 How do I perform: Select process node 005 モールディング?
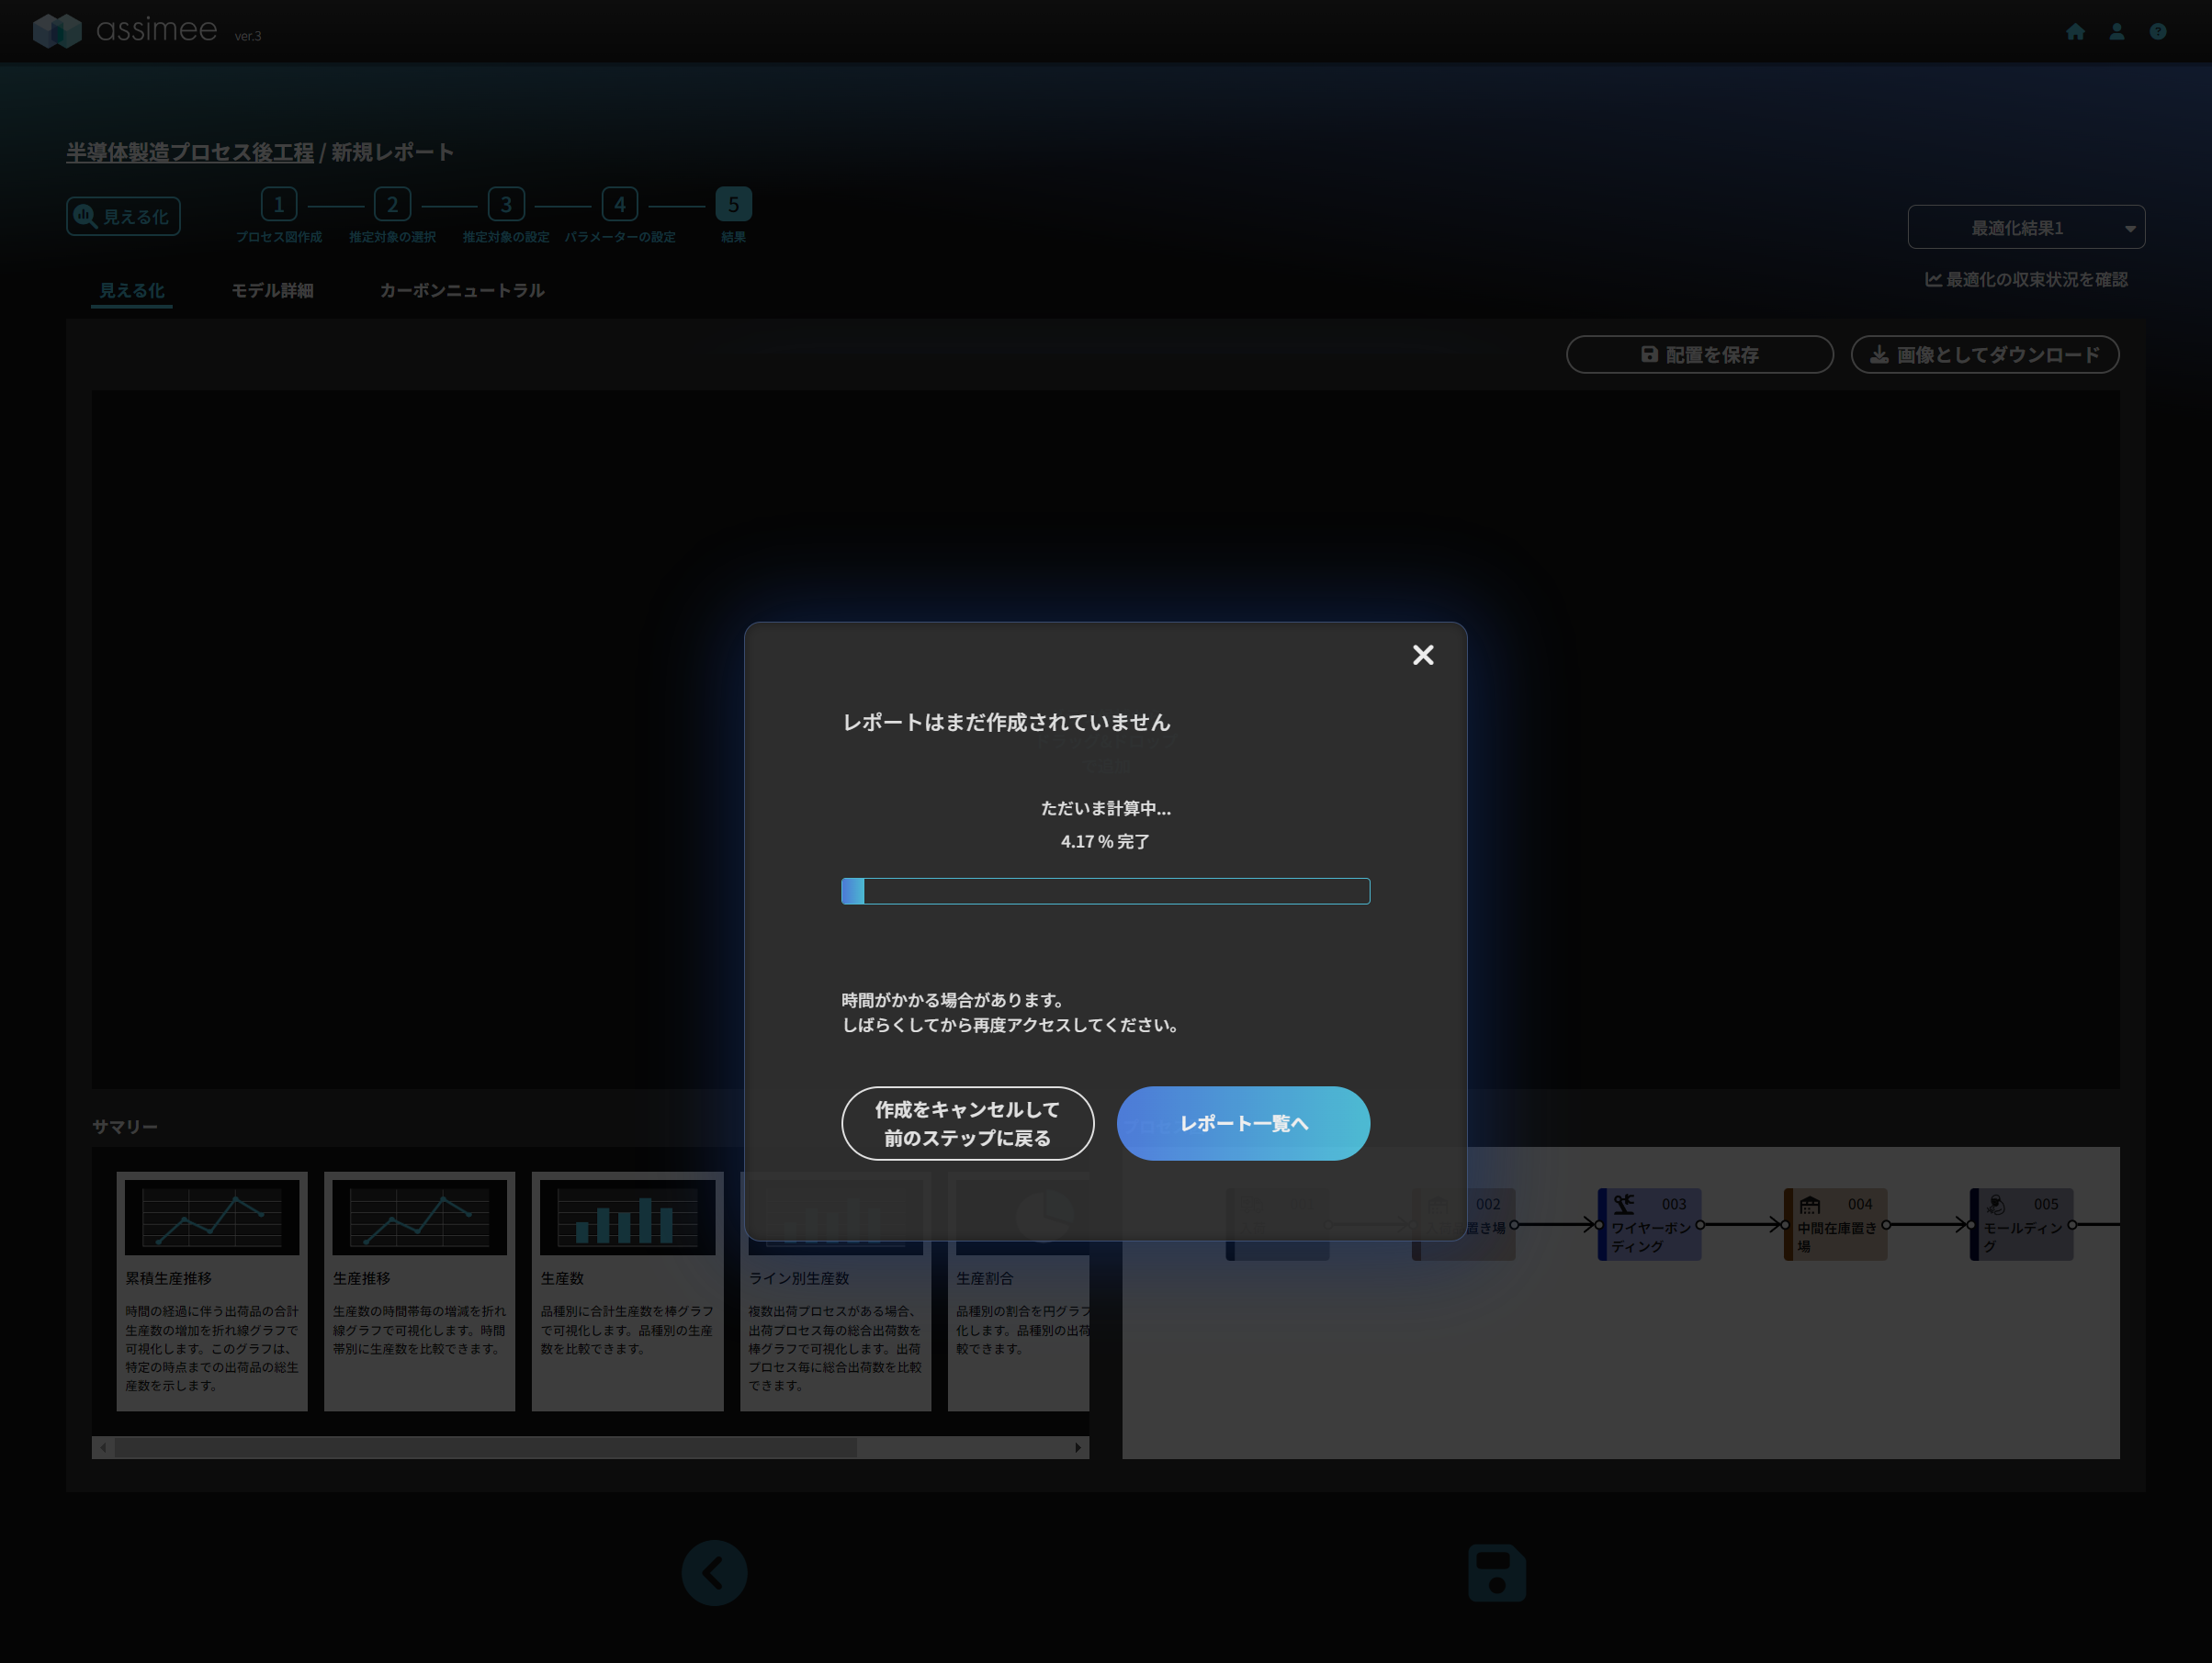2021,1224
